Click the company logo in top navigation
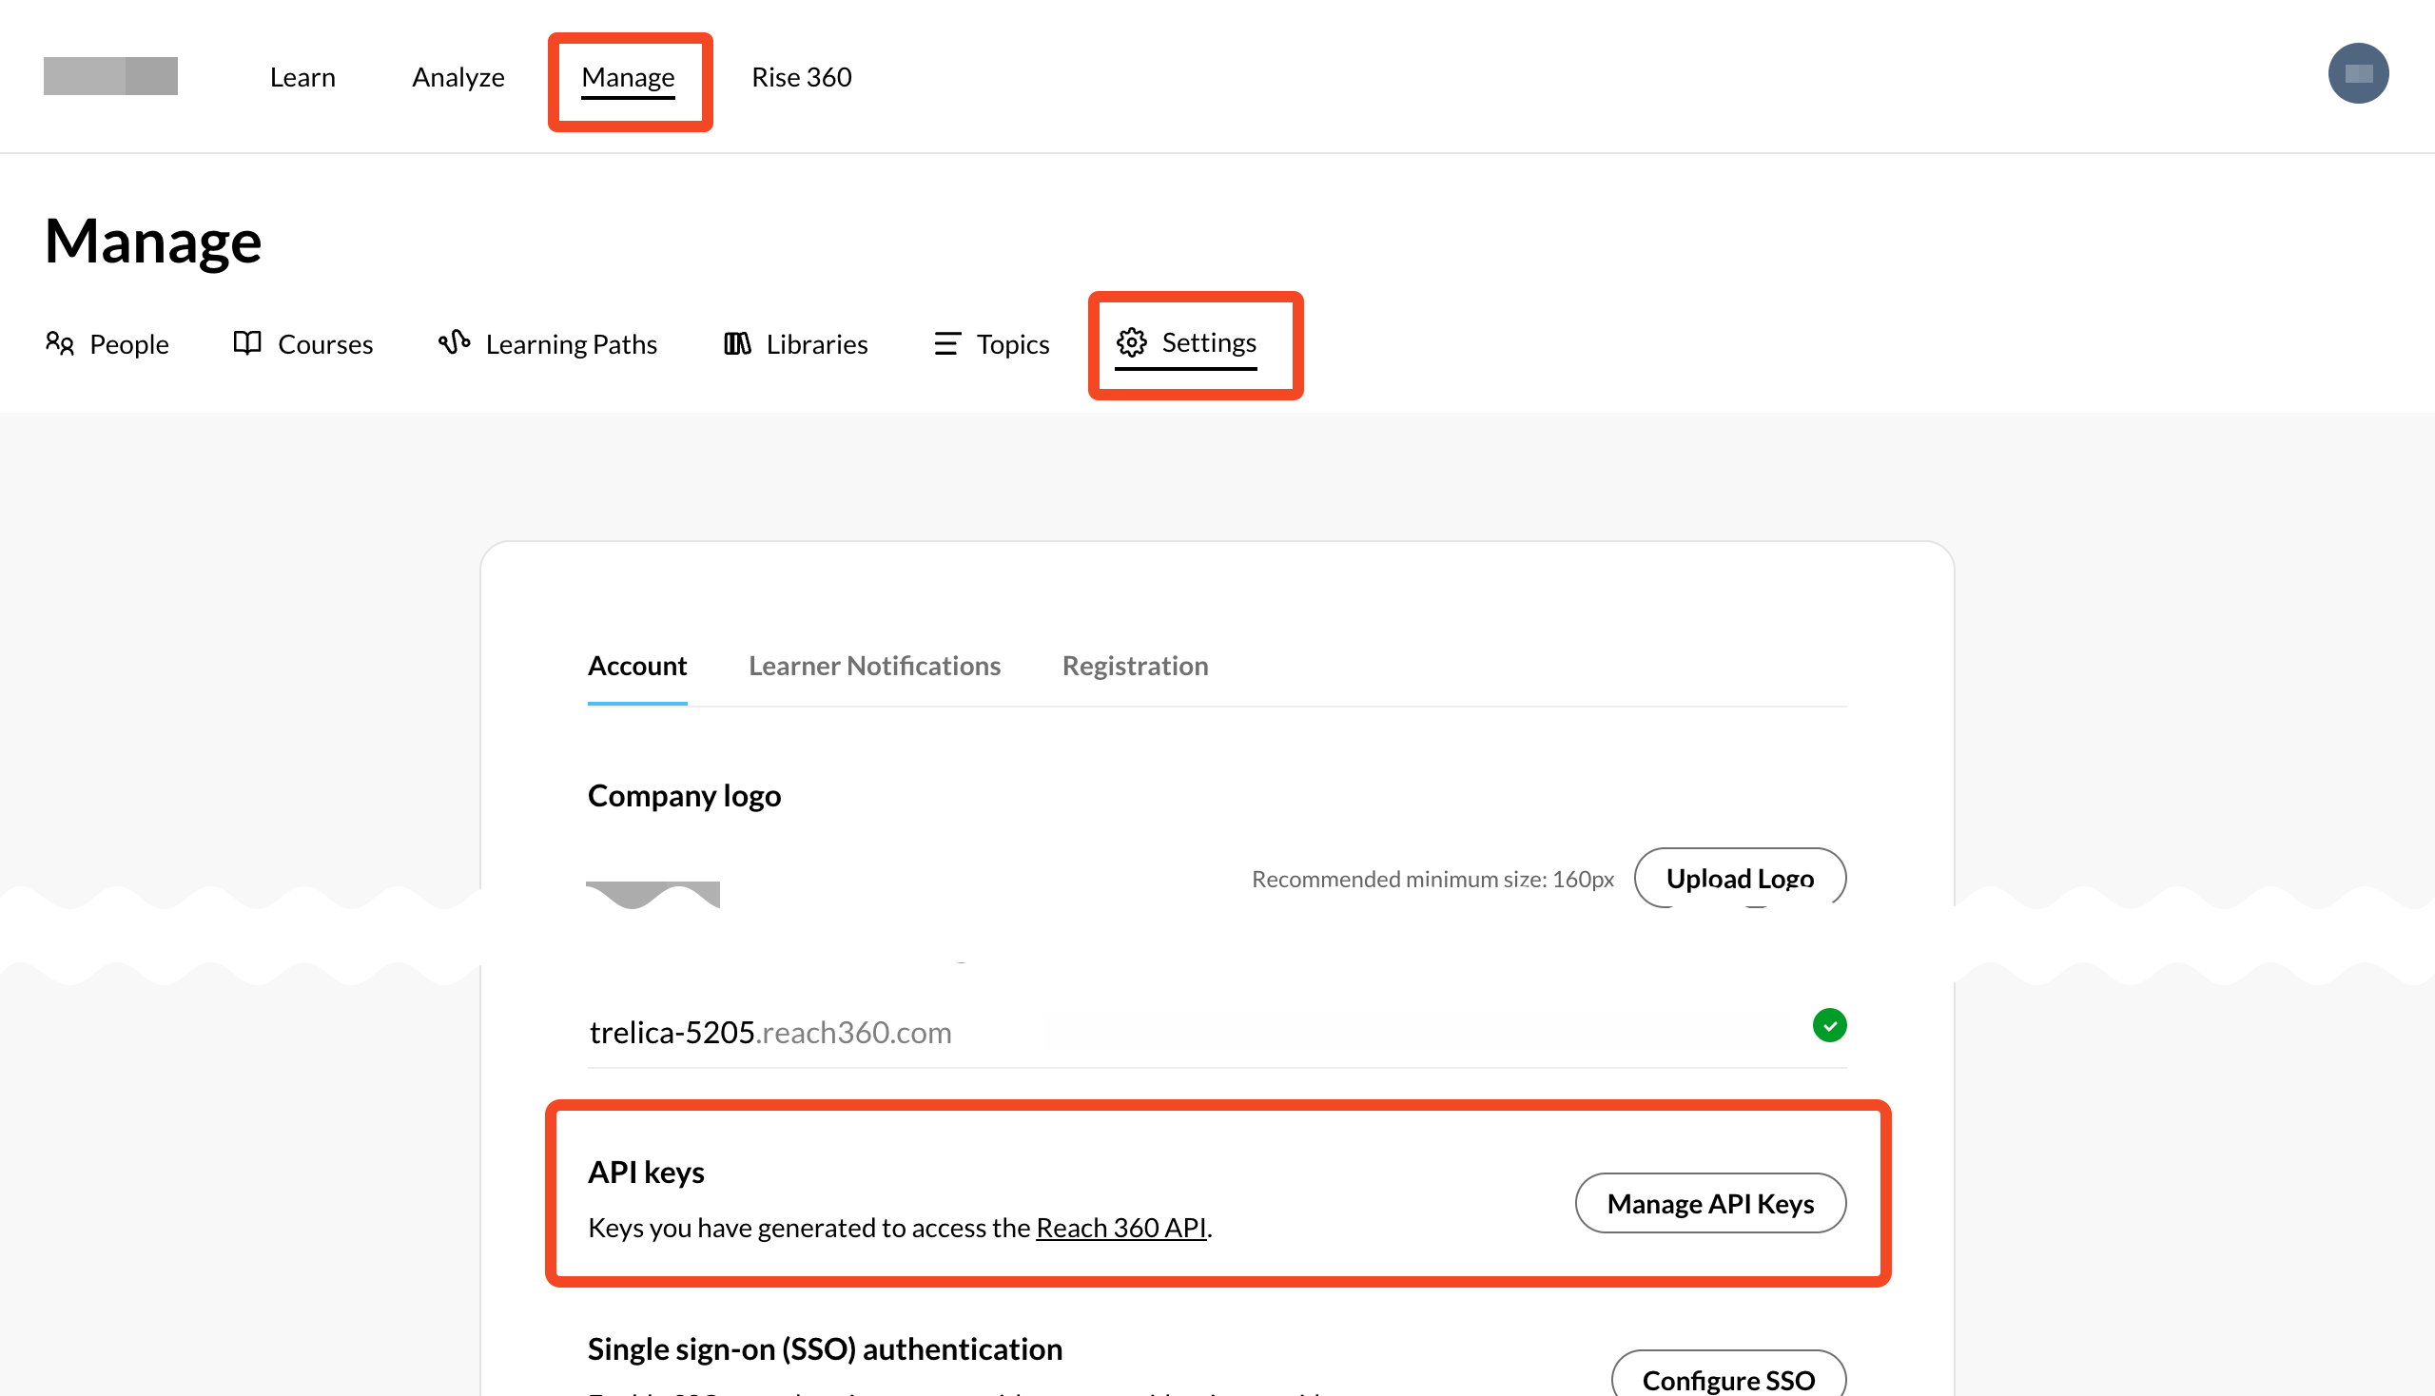 (110, 76)
